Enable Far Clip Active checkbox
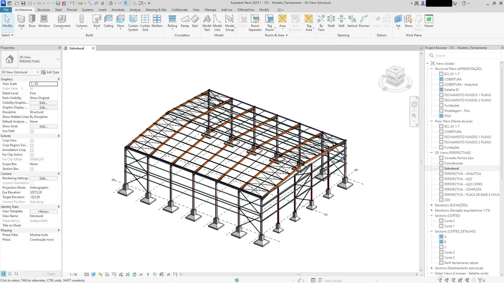Screen dimensions: 504x283 tap(32, 155)
